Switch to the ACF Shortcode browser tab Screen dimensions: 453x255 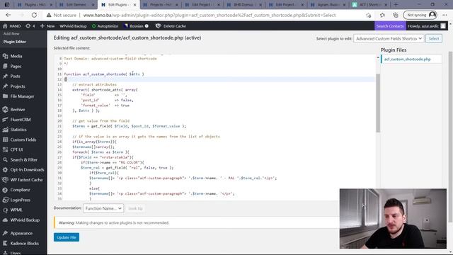pos(370,5)
